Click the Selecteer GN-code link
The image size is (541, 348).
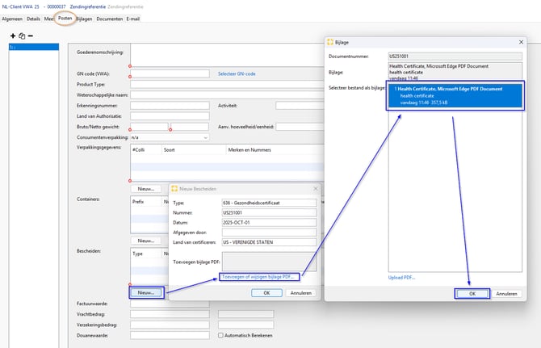click(237, 73)
